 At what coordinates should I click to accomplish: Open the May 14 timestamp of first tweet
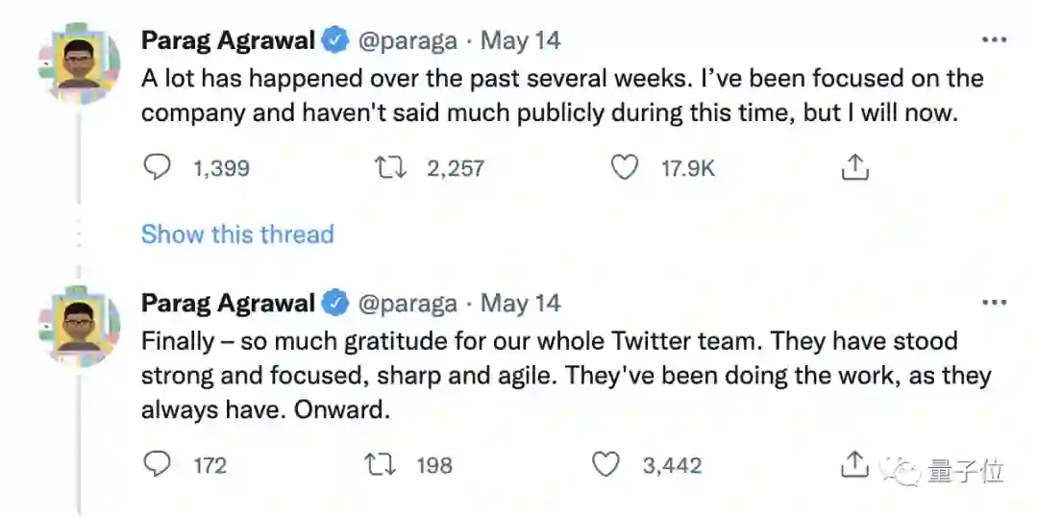(520, 40)
